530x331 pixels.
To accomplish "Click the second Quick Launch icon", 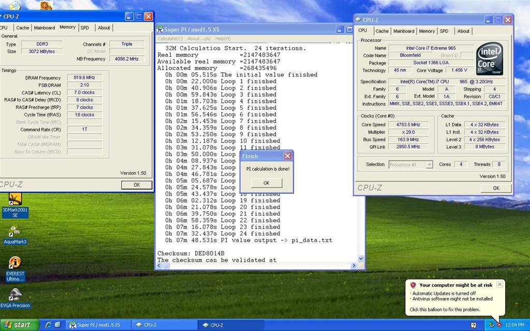I will (x=57, y=325).
